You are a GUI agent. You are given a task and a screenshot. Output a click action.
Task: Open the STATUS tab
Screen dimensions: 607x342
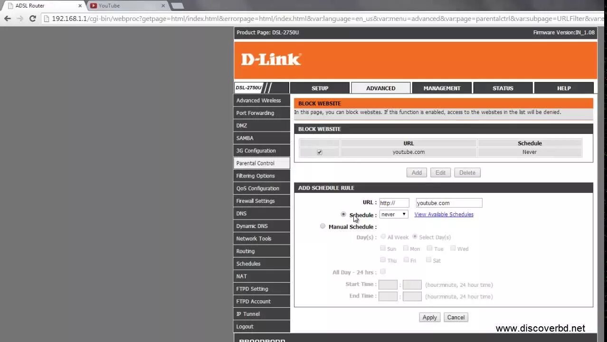(503, 88)
